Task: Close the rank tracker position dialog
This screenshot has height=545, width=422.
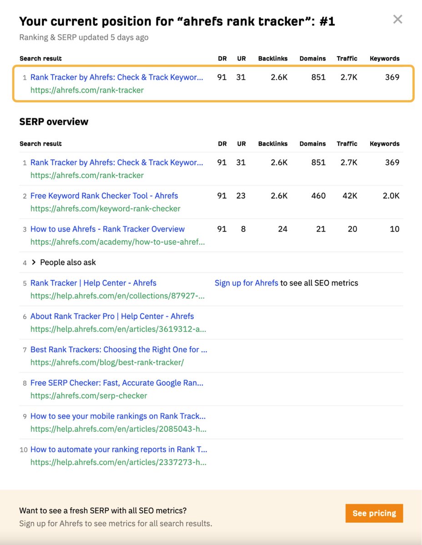Action: point(397,19)
